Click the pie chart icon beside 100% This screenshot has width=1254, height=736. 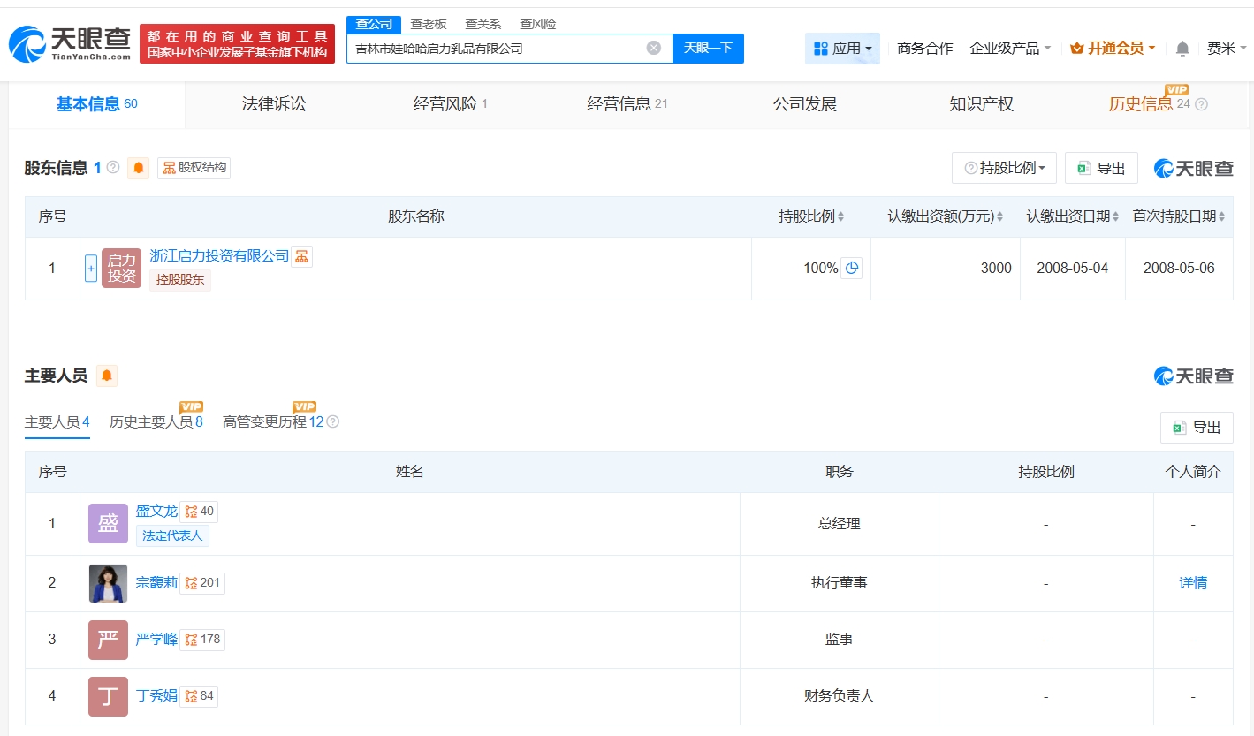pyautogui.click(x=852, y=268)
